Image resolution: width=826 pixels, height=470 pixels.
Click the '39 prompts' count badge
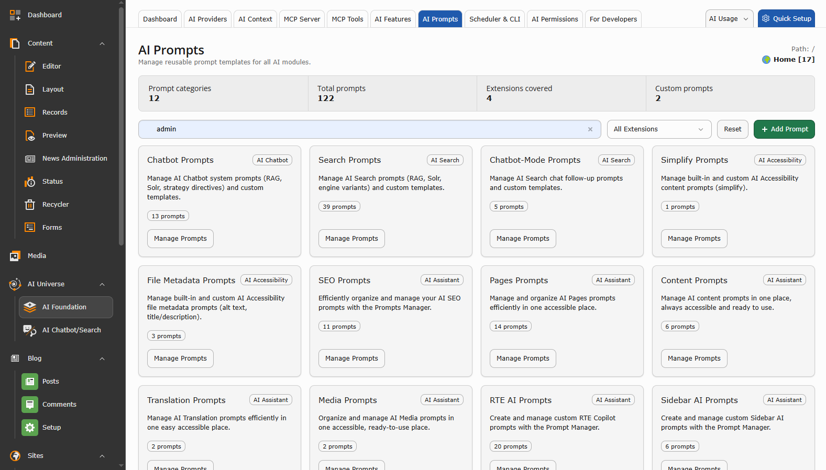pyautogui.click(x=339, y=207)
